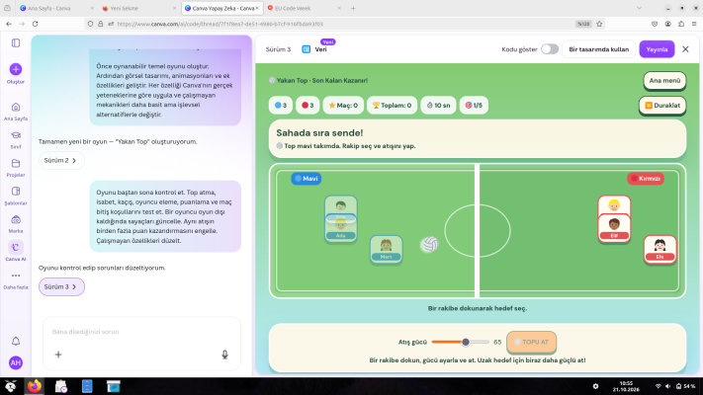
Task: Click the Kırmızı team badge
Action: [x=646, y=178]
